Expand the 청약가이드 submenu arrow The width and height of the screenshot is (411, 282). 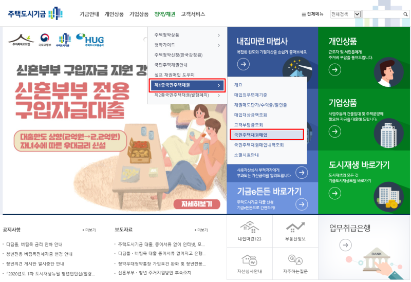219,45
